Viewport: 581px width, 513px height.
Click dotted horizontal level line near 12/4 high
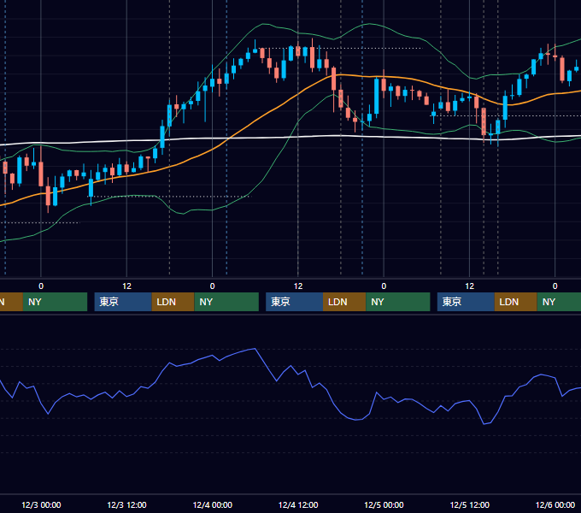point(341,48)
